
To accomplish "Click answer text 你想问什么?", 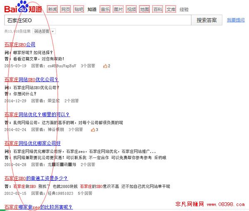I will (x=24, y=94).
